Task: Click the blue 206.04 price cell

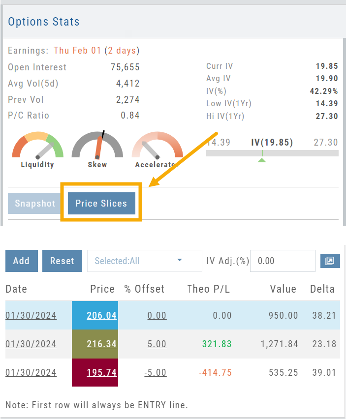Action: pyautogui.click(x=95, y=315)
